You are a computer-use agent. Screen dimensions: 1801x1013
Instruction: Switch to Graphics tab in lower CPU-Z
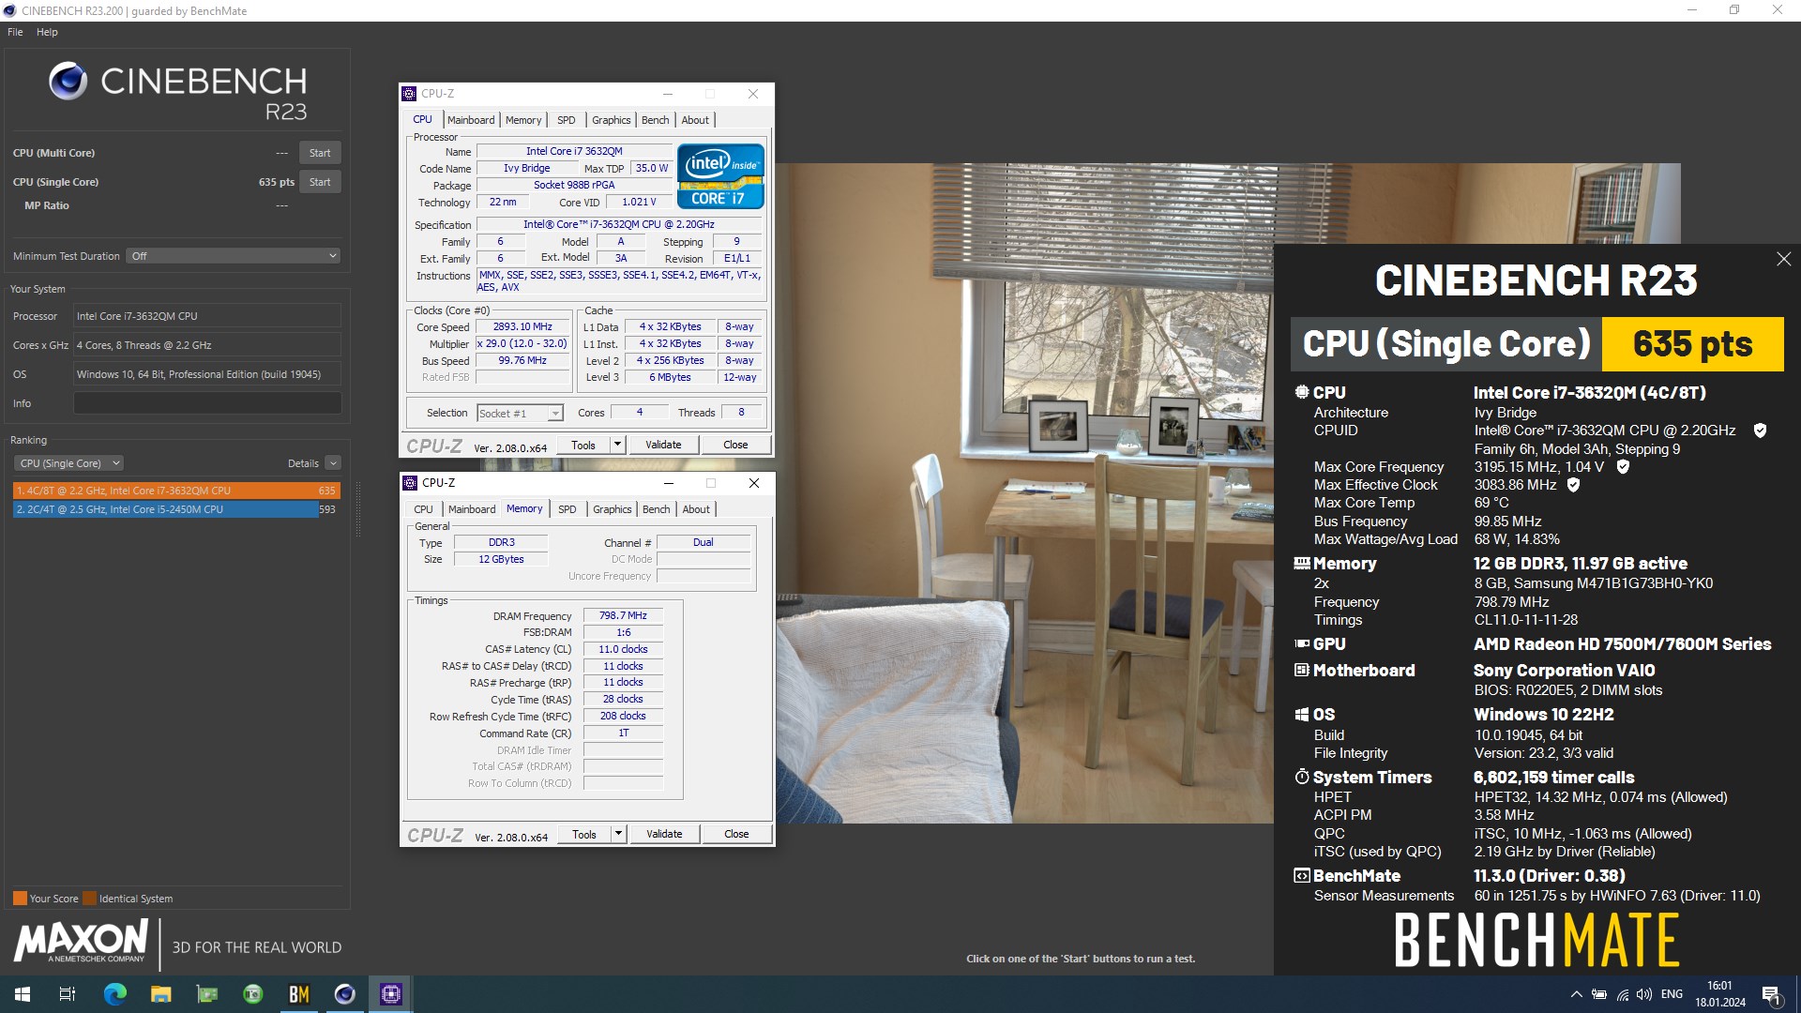coord(613,509)
